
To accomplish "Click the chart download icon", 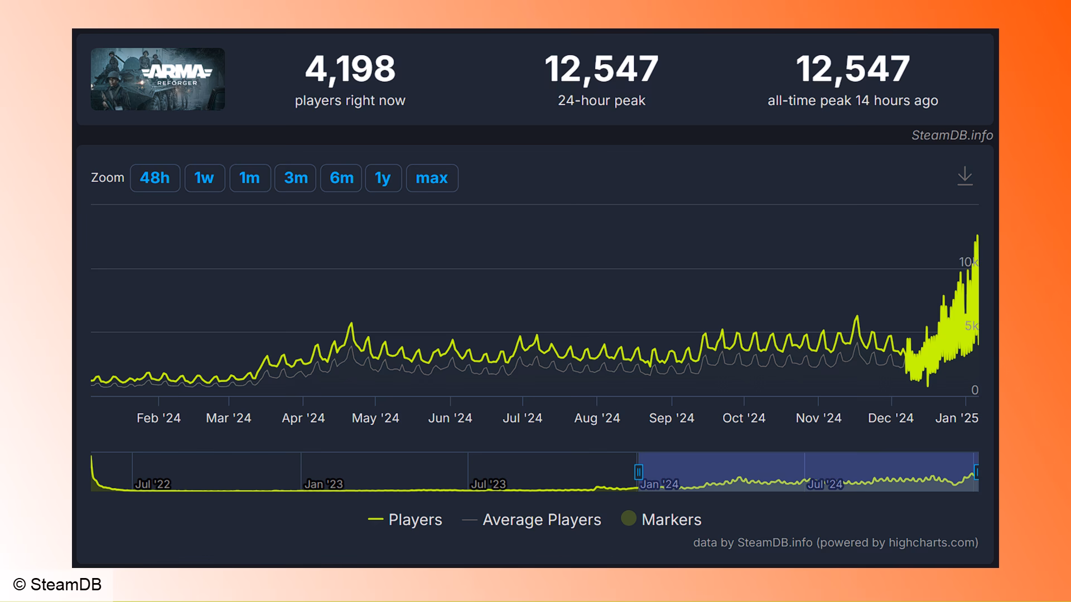I will (x=964, y=177).
